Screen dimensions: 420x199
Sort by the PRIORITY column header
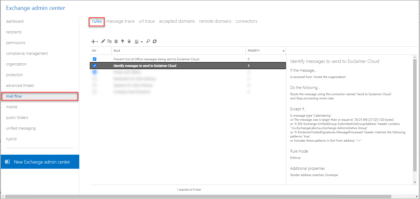(x=254, y=51)
